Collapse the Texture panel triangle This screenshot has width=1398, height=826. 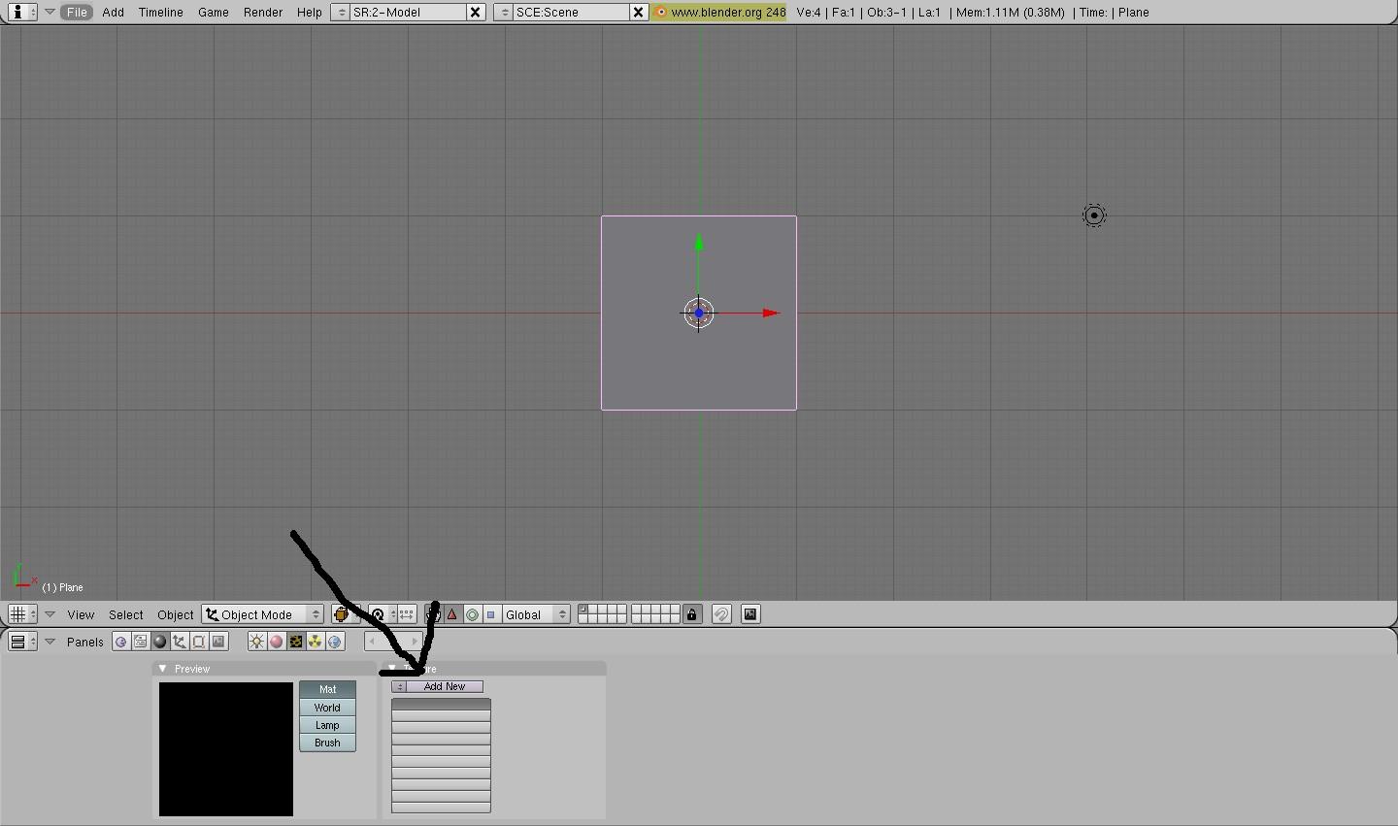point(391,669)
